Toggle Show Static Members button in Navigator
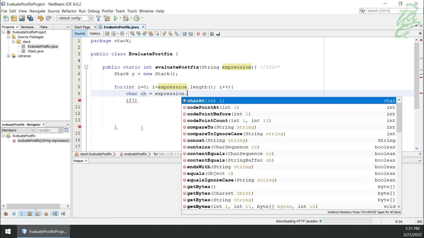Image resolution: width=424 pixels, height=238 pixels. 22,214
